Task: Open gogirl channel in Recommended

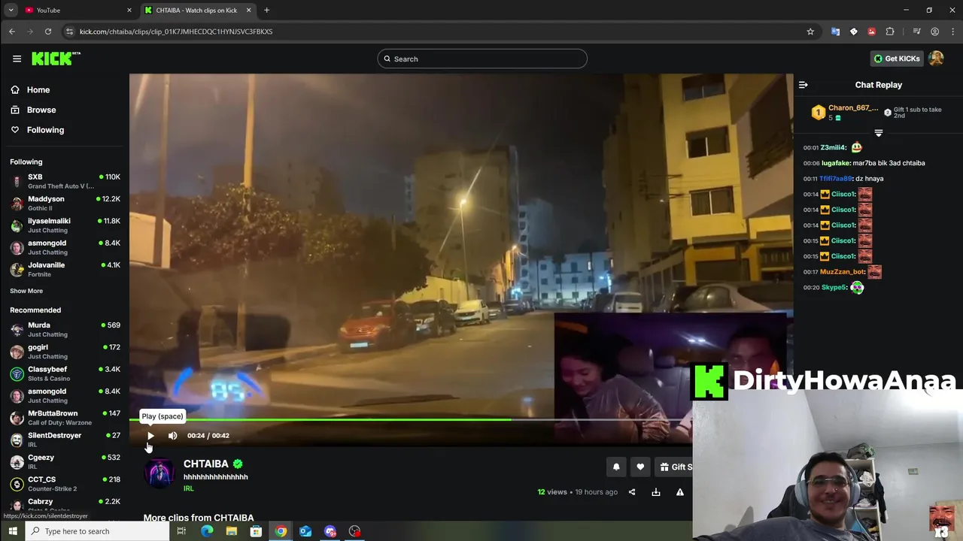Action: (x=65, y=352)
